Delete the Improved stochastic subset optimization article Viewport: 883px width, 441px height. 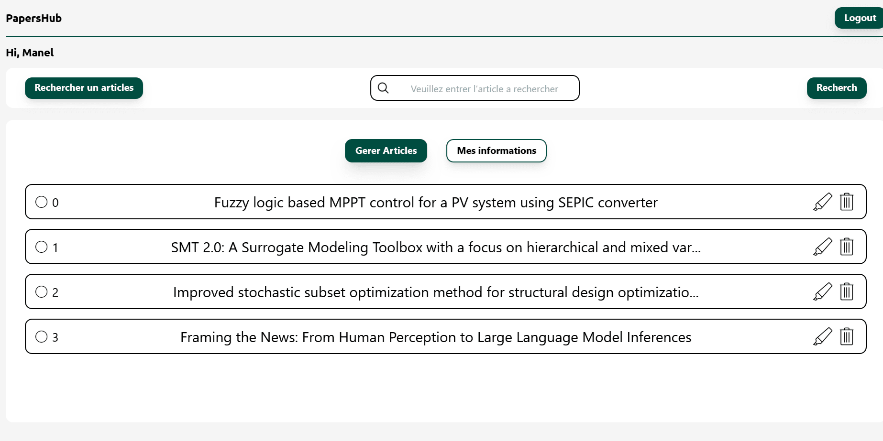pos(847,291)
